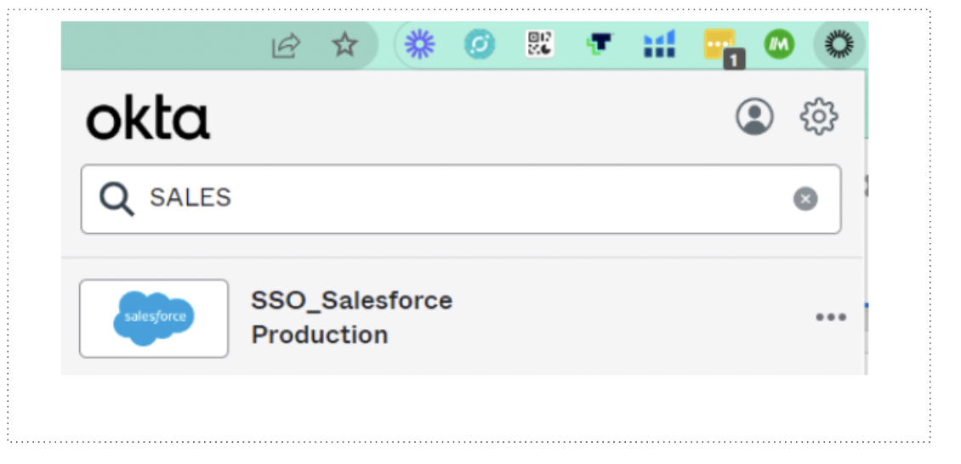The width and height of the screenshot is (961, 464).
Task: Open Okta plugin settings gear
Action: (819, 116)
